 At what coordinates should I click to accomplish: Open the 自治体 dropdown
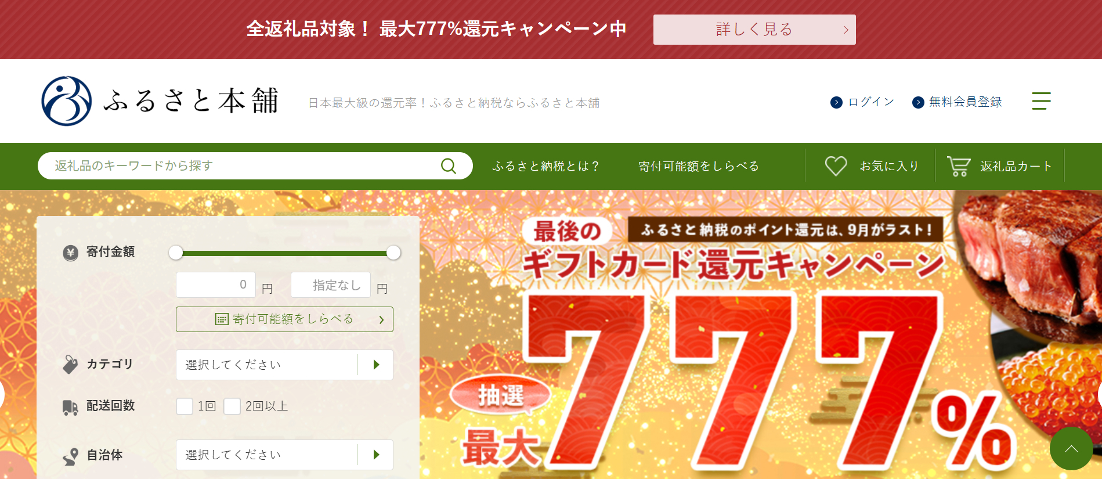[284, 455]
